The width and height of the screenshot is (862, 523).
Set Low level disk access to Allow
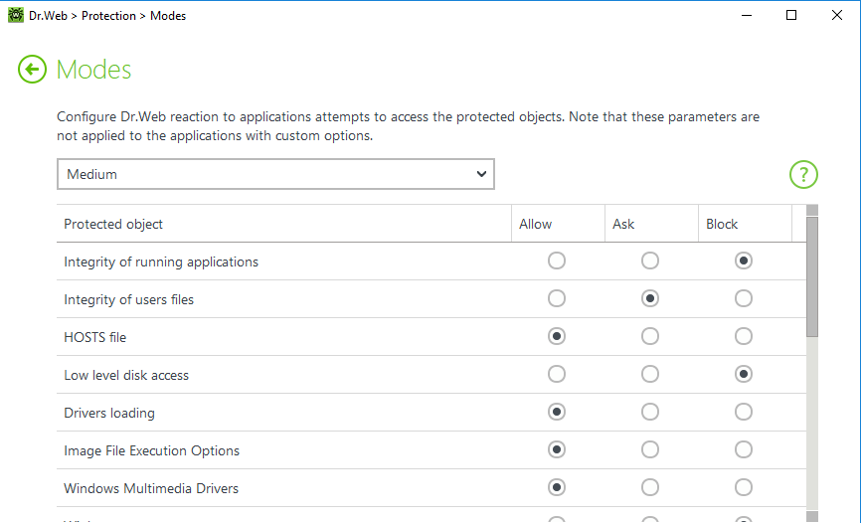pyautogui.click(x=557, y=374)
